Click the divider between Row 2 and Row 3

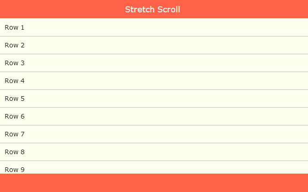tap(154, 54)
